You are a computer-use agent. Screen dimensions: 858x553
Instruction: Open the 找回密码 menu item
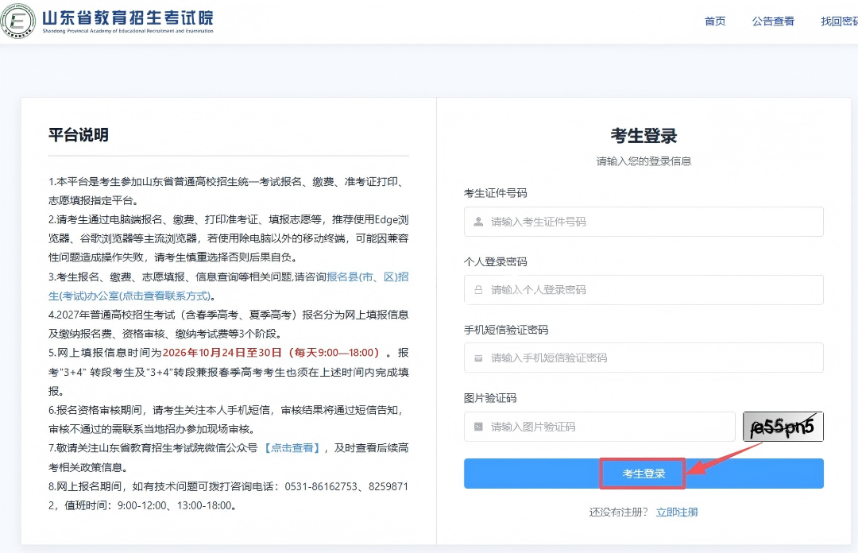click(x=840, y=21)
